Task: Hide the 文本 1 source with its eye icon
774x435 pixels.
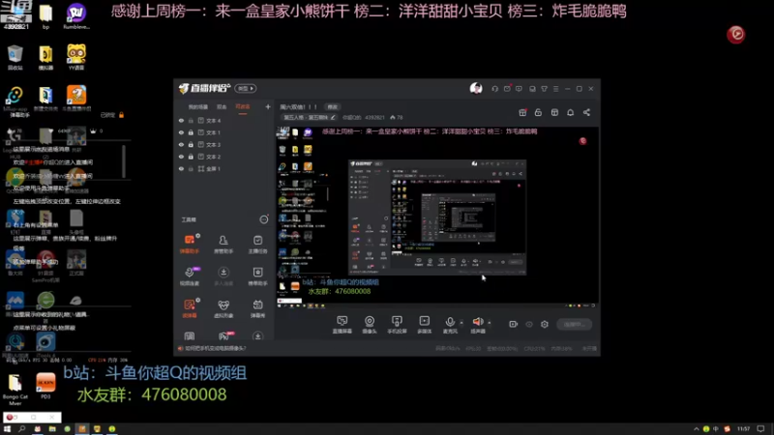Action: [181, 132]
